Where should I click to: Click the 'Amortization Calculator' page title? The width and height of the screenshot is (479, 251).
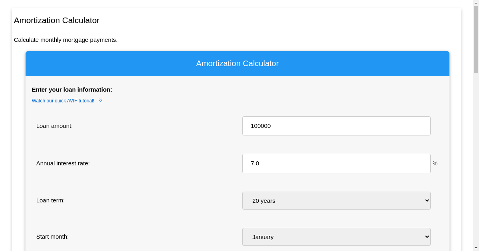(56, 20)
